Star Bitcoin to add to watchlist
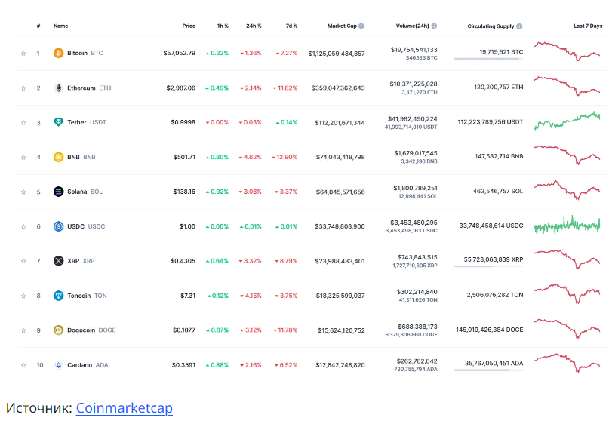This screenshot has height=436, width=612. pos(23,54)
